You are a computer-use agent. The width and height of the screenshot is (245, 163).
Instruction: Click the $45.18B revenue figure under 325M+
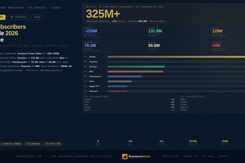click(x=143, y=21)
